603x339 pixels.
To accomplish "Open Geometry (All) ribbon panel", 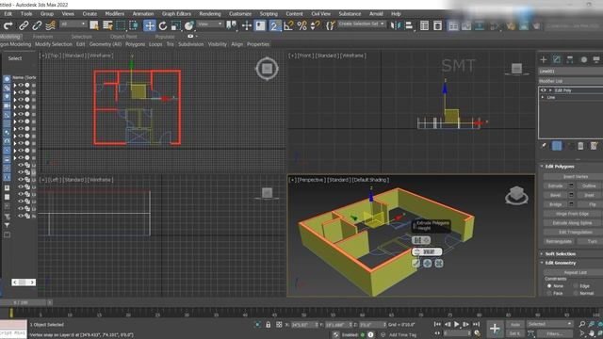I will 106,44.
